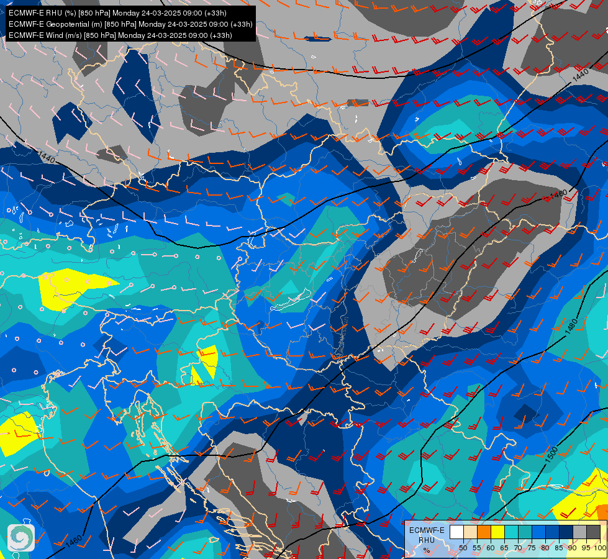Choose the light cyan legend swatch
Image resolution: width=608 pixels, height=559 pixels.
[x=512, y=532]
